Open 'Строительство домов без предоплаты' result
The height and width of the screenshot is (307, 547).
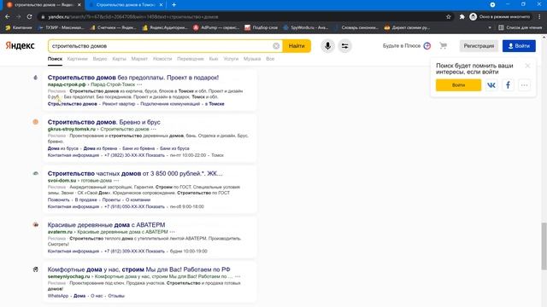133,78
